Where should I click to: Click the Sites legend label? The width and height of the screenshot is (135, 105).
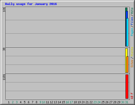pyautogui.click(x=132, y=64)
